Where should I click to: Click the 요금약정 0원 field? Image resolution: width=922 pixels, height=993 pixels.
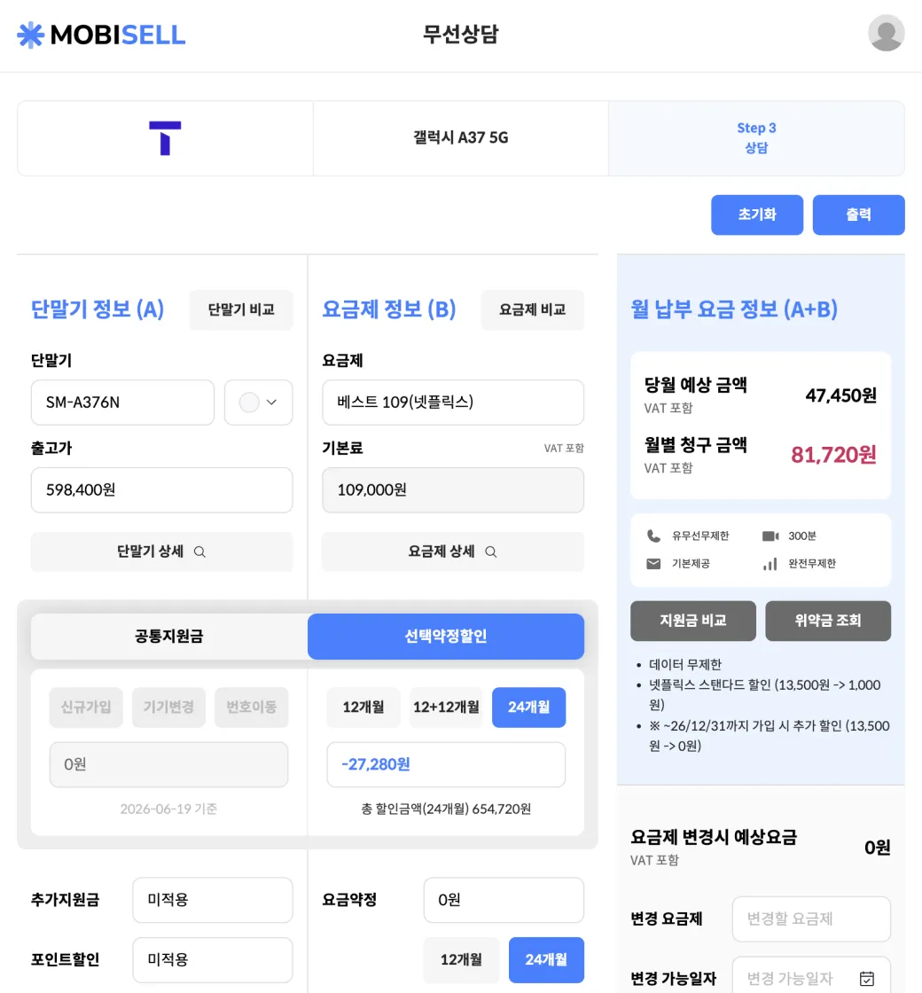coord(504,899)
